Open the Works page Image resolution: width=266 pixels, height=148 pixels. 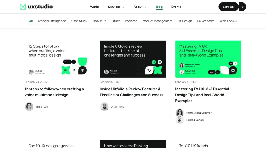click(95, 7)
